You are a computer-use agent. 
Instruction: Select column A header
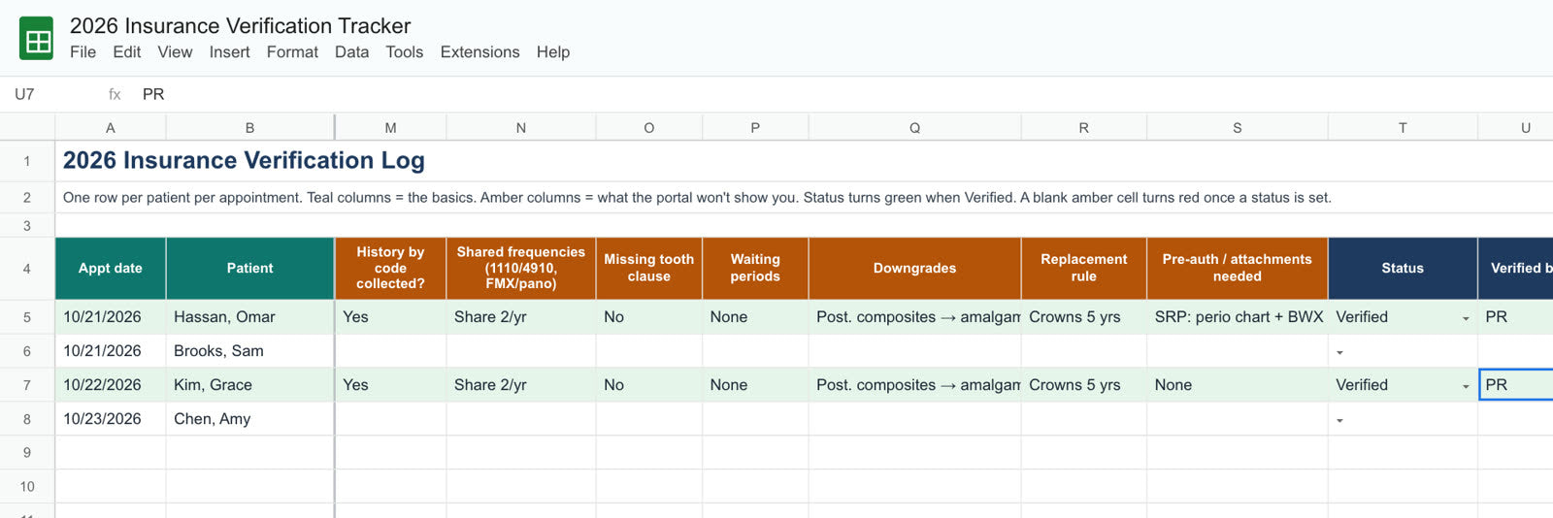pos(111,127)
